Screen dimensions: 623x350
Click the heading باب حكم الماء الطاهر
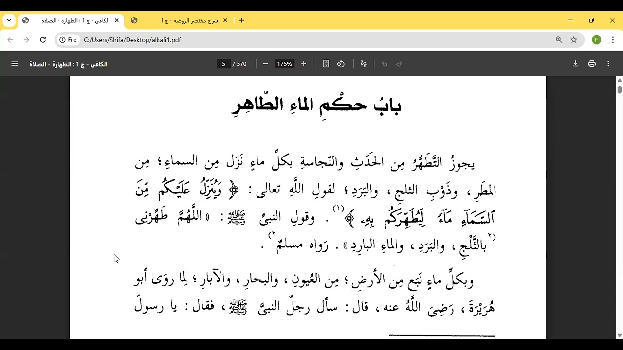[x=316, y=105]
